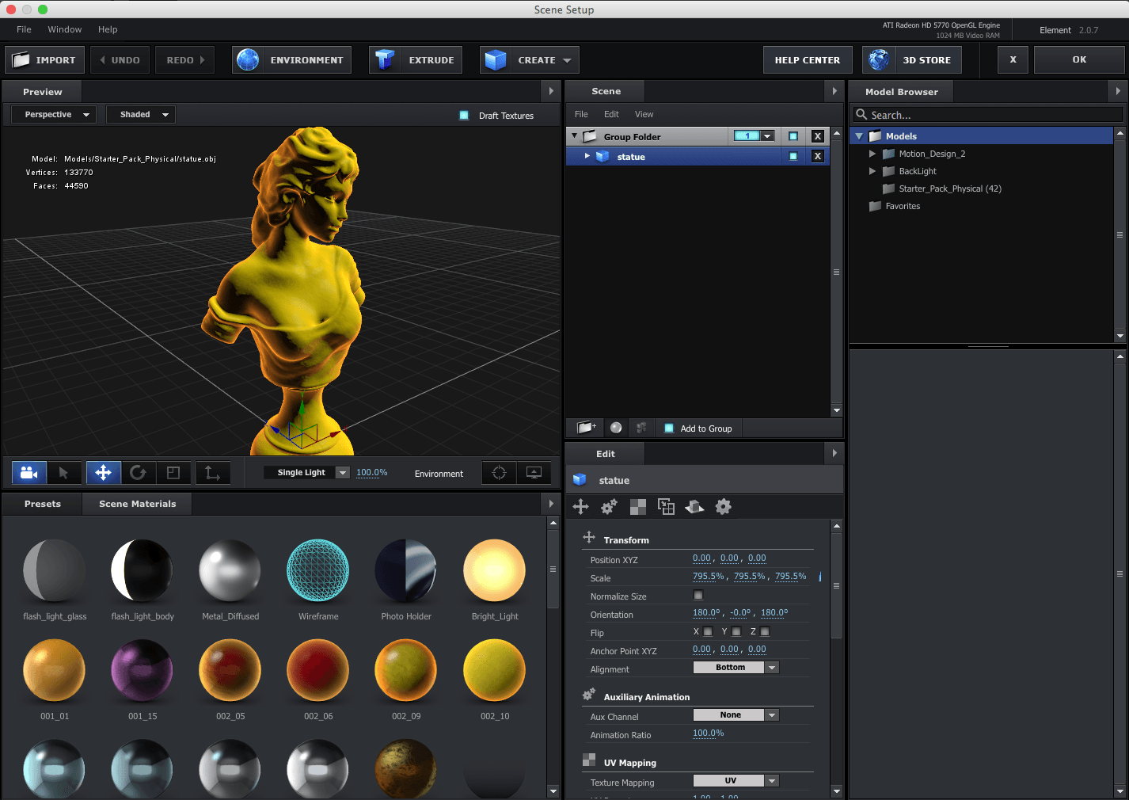Click the fullscreen monitor icon in preview
Screen dimensions: 1129x800
pyautogui.click(x=534, y=473)
